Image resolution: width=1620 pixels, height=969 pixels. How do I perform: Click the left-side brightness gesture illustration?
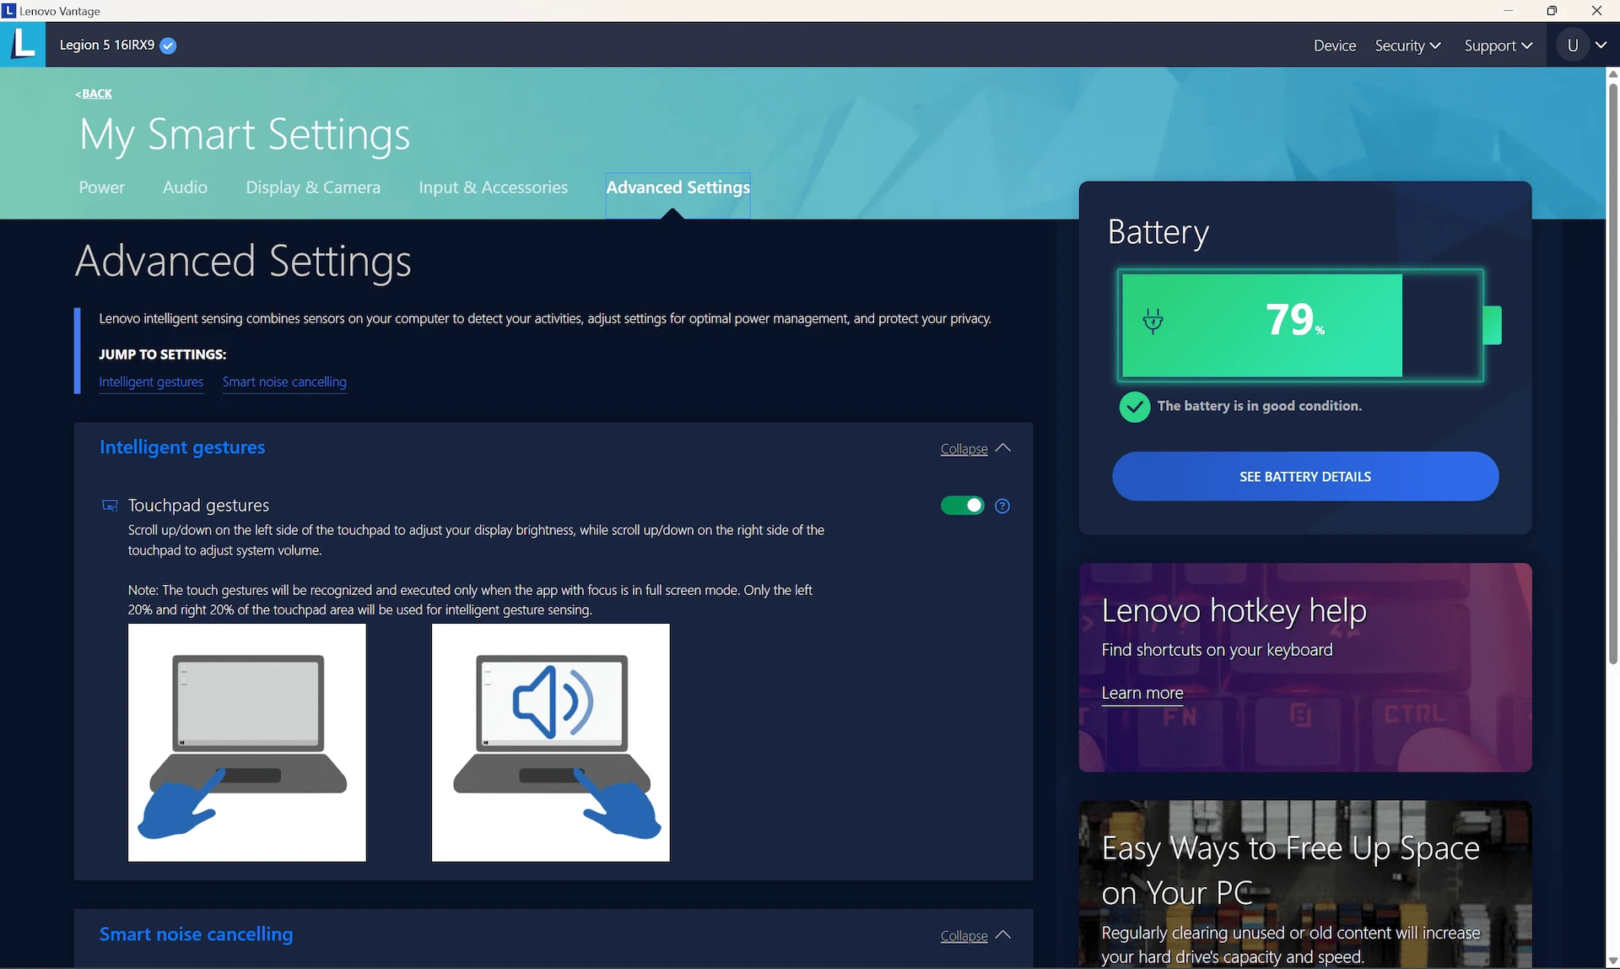tap(247, 743)
